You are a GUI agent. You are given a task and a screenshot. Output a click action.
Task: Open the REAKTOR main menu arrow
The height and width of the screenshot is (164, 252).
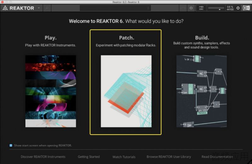click(39, 8)
